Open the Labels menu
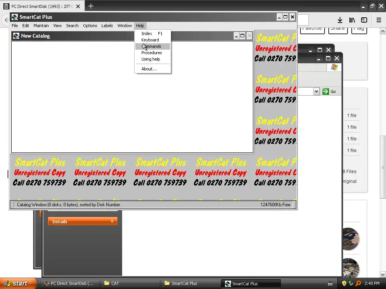The image size is (386, 289). pos(107,26)
